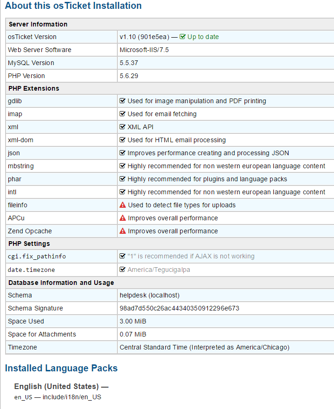Click the APCu extension name
The width and height of the screenshot is (334, 409).
[x=16, y=218]
